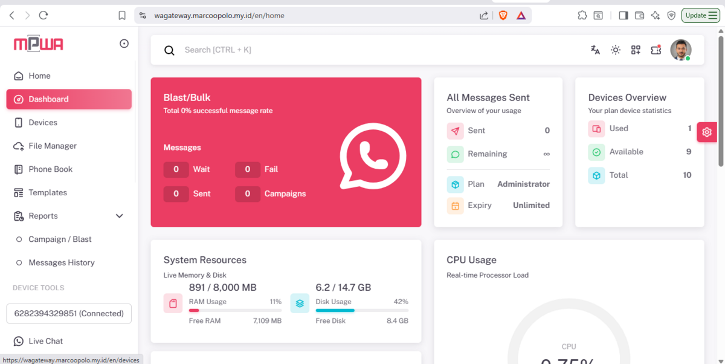This screenshot has height=364, width=725.
Task: Open the browser Update menu
Action: [700, 16]
